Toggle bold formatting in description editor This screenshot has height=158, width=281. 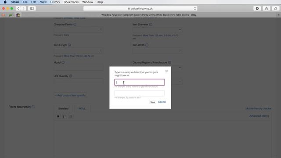tap(58, 116)
